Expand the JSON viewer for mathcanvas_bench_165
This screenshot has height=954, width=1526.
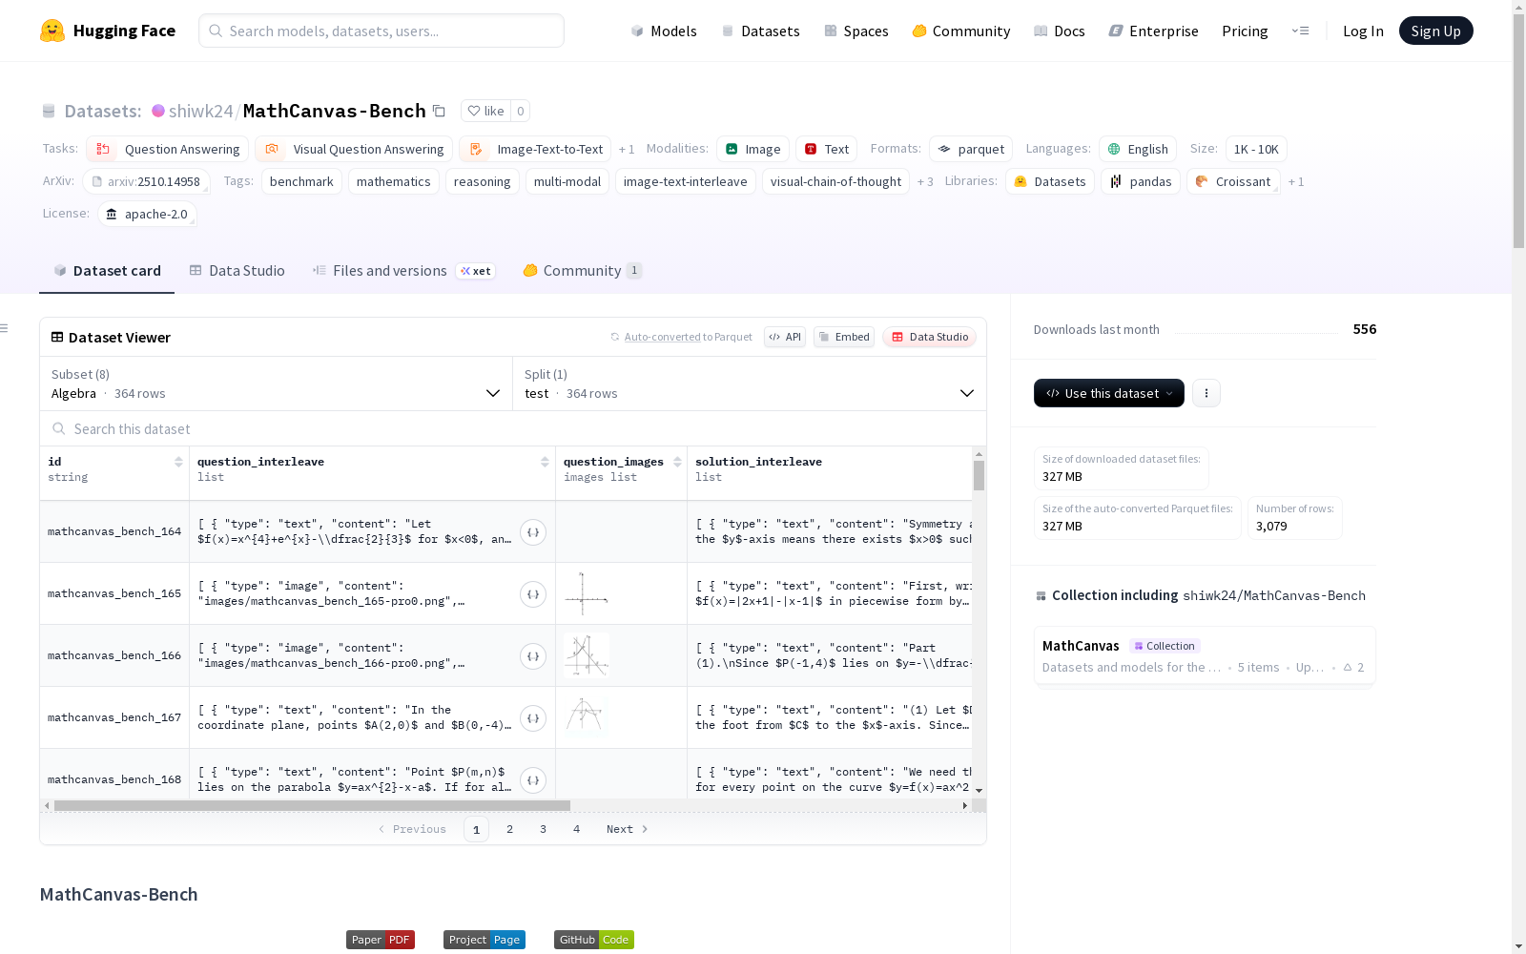tap(533, 594)
